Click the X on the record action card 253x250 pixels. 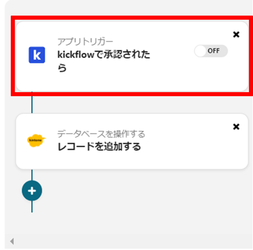coord(236,127)
